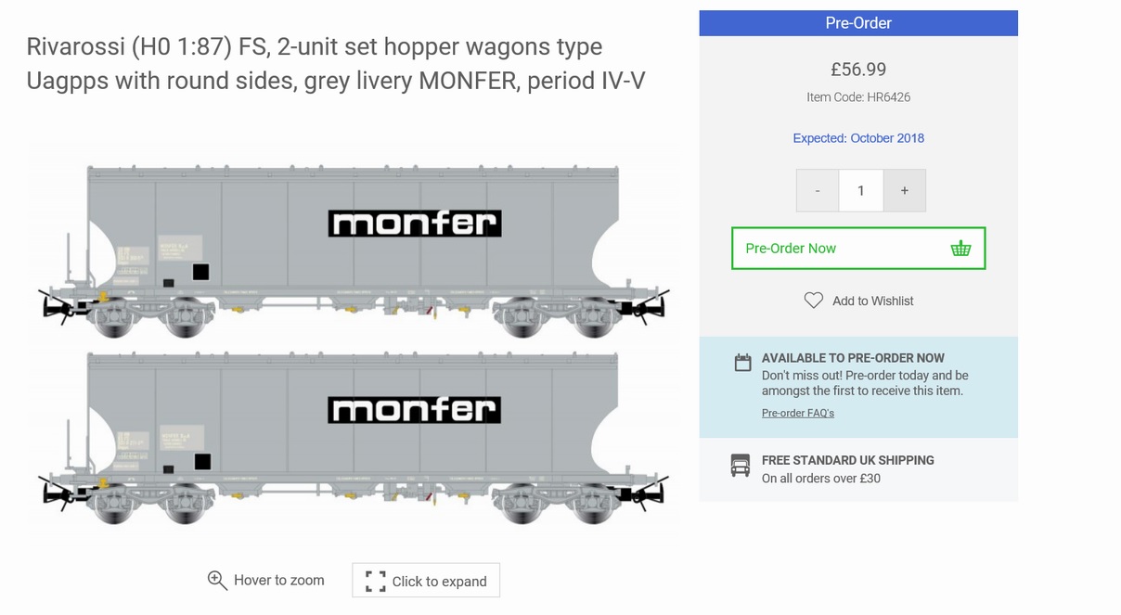The image size is (1121, 615).
Task: Click the Item Code HR6426 text
Action: pos(857,97)
